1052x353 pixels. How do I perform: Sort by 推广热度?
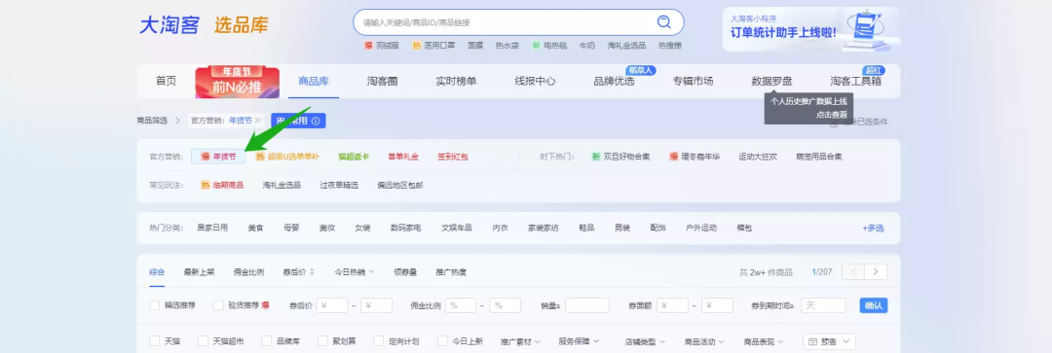451,272
